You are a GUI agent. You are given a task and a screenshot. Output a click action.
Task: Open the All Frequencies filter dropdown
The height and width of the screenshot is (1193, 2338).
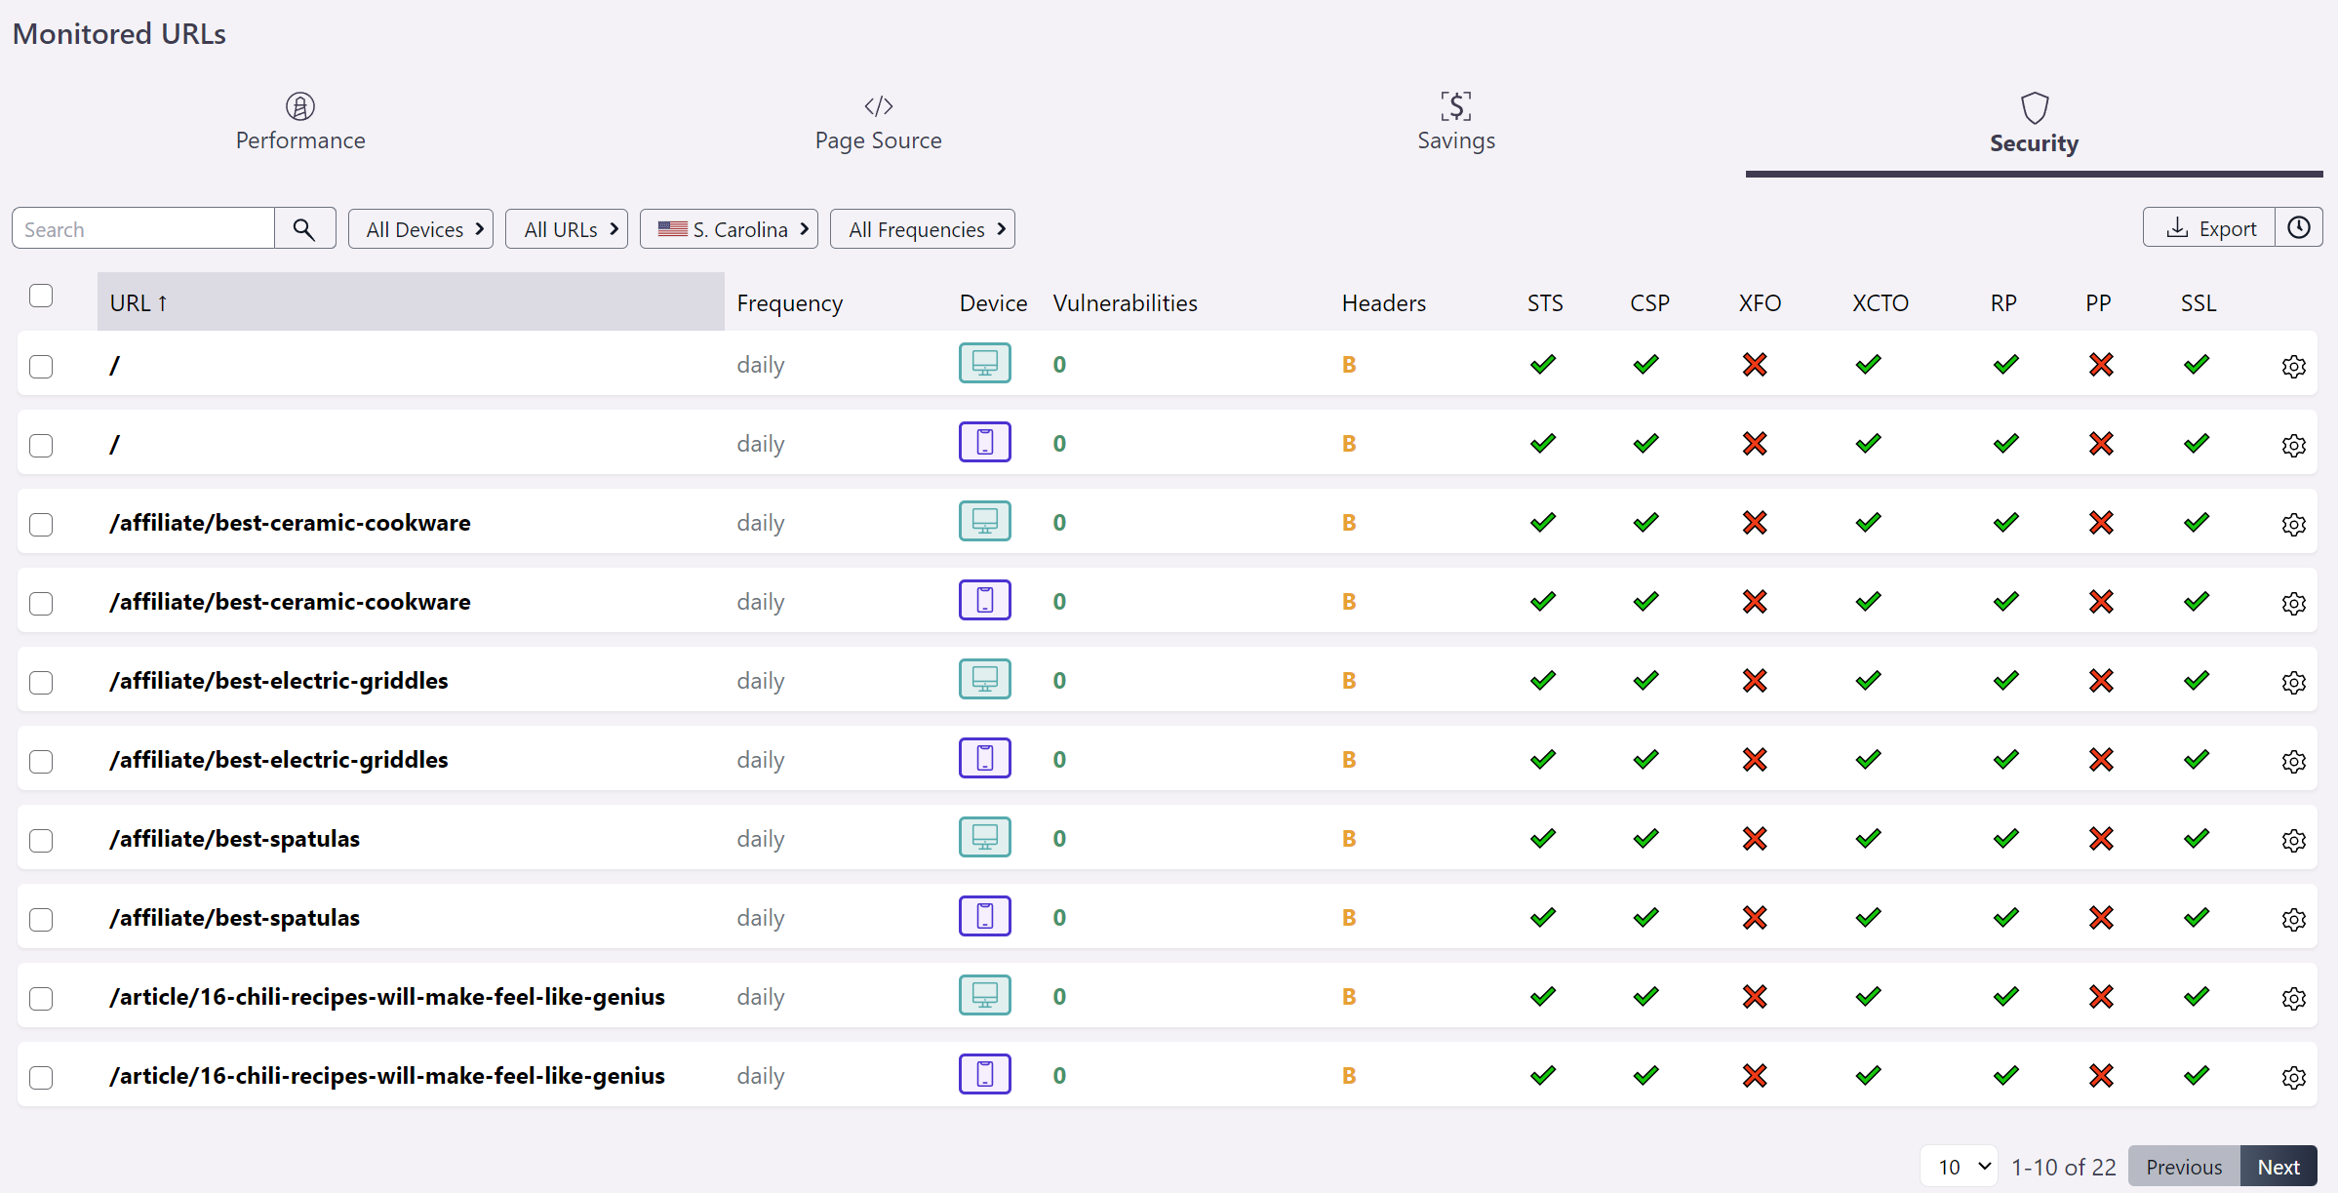coord(922,229)
